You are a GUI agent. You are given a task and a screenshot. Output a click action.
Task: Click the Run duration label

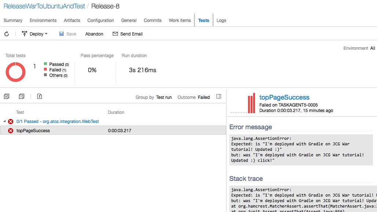134,56
